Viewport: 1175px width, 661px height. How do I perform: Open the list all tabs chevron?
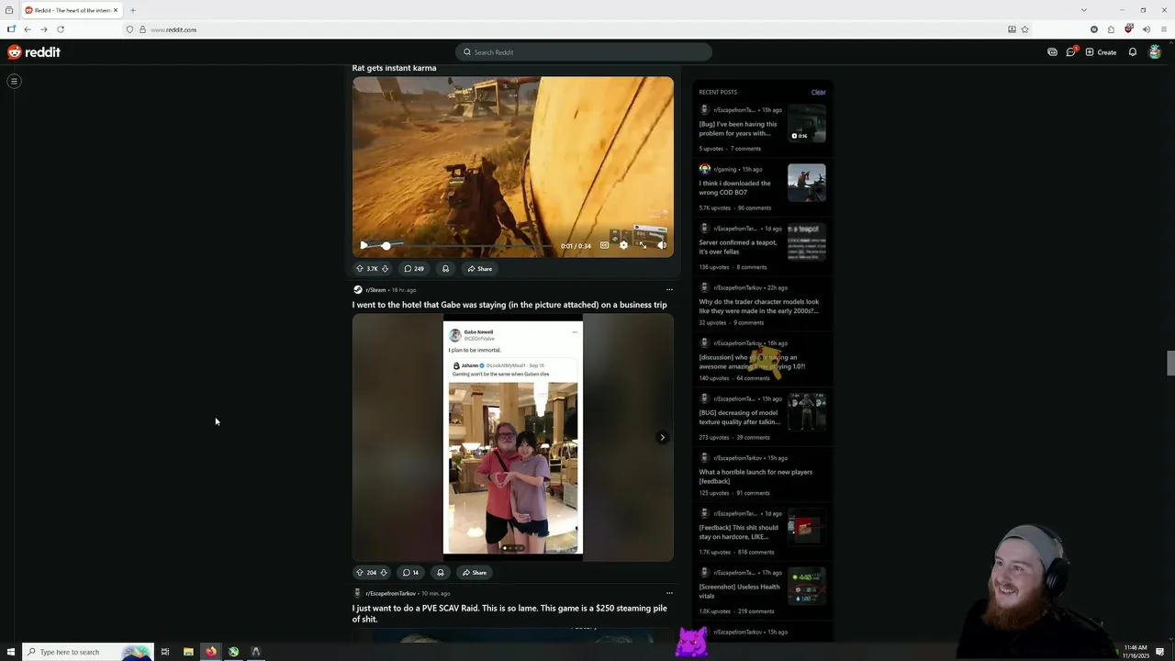1084,10
